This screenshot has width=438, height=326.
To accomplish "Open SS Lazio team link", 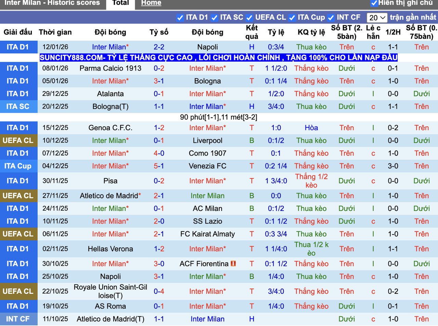I will click(208, 221).
